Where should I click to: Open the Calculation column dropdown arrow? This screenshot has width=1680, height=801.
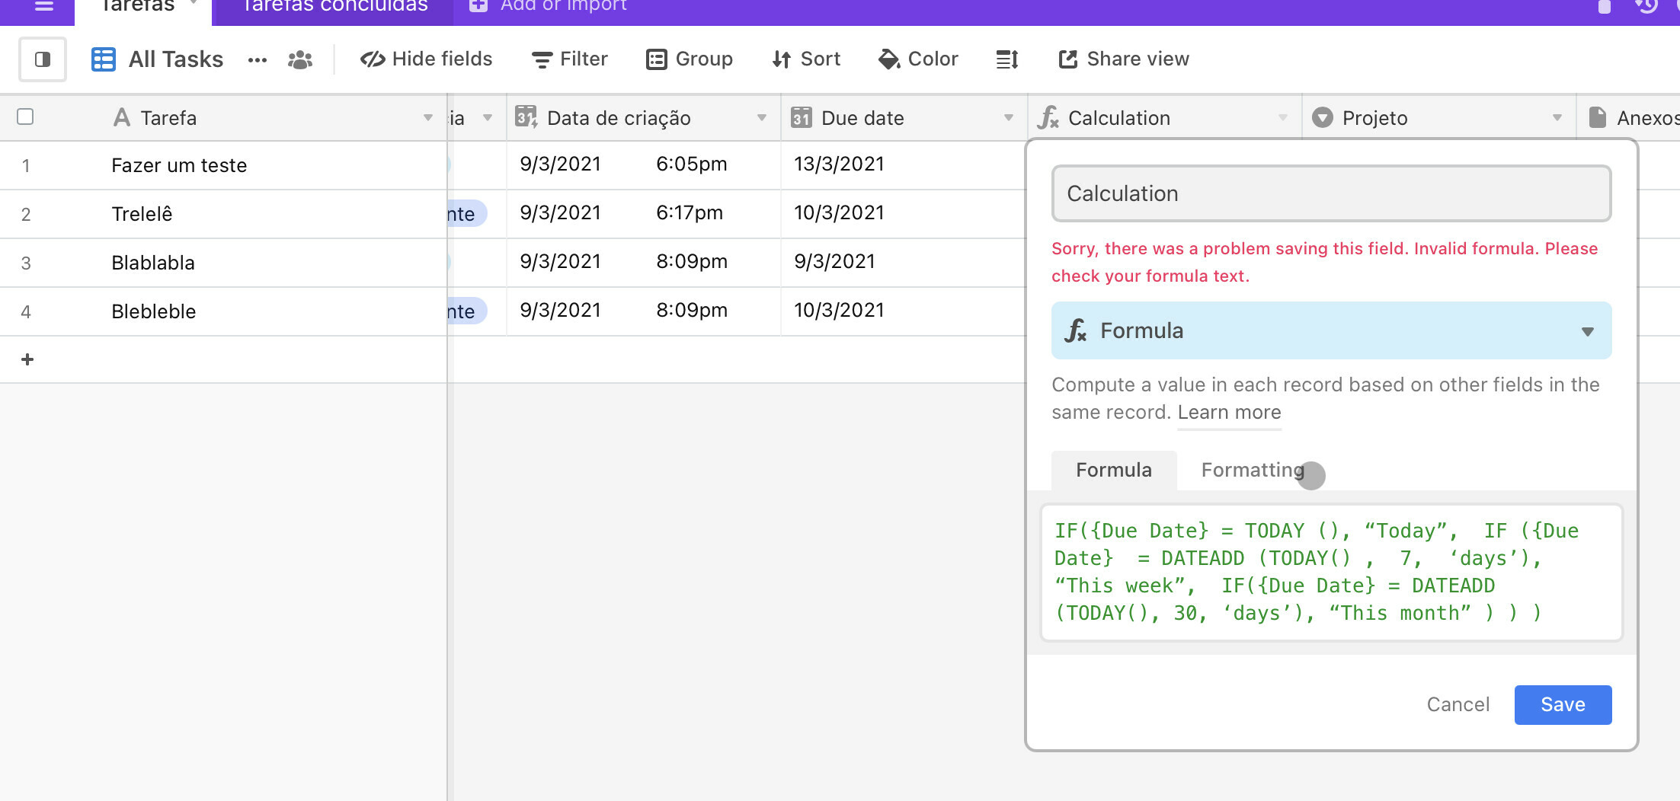point(1283,117)
